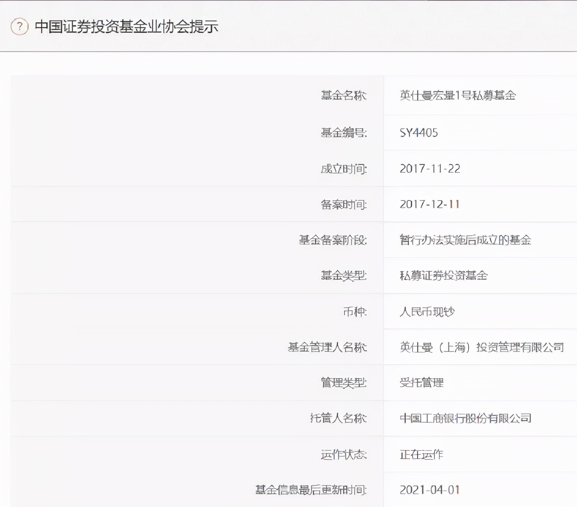577x507 pixels.
Task: Click the 中国证券投资基金业协会提示 header title
Action: click(x=127, y=27)
